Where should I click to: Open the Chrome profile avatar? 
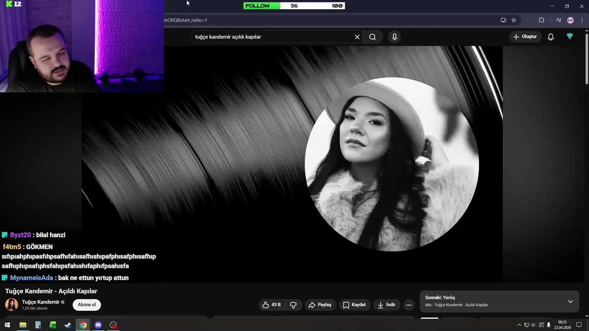point(571,20)
